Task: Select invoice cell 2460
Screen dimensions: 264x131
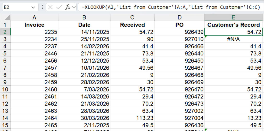Action: coord(34,89)
